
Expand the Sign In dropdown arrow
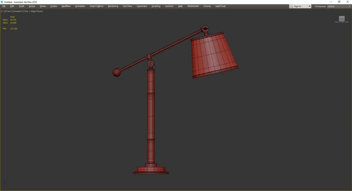point(309,6)
